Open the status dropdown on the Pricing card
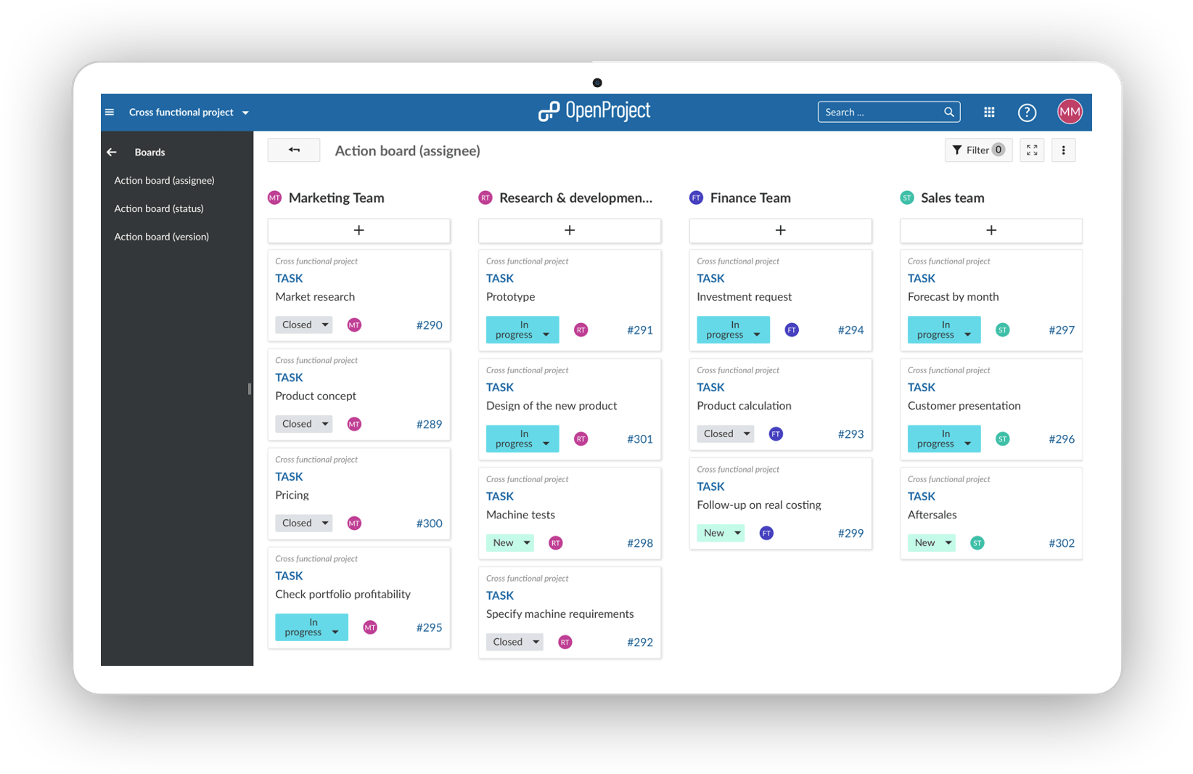Image resolution: width=1193 pixels, height=774 pixels. tap(303, 523)
